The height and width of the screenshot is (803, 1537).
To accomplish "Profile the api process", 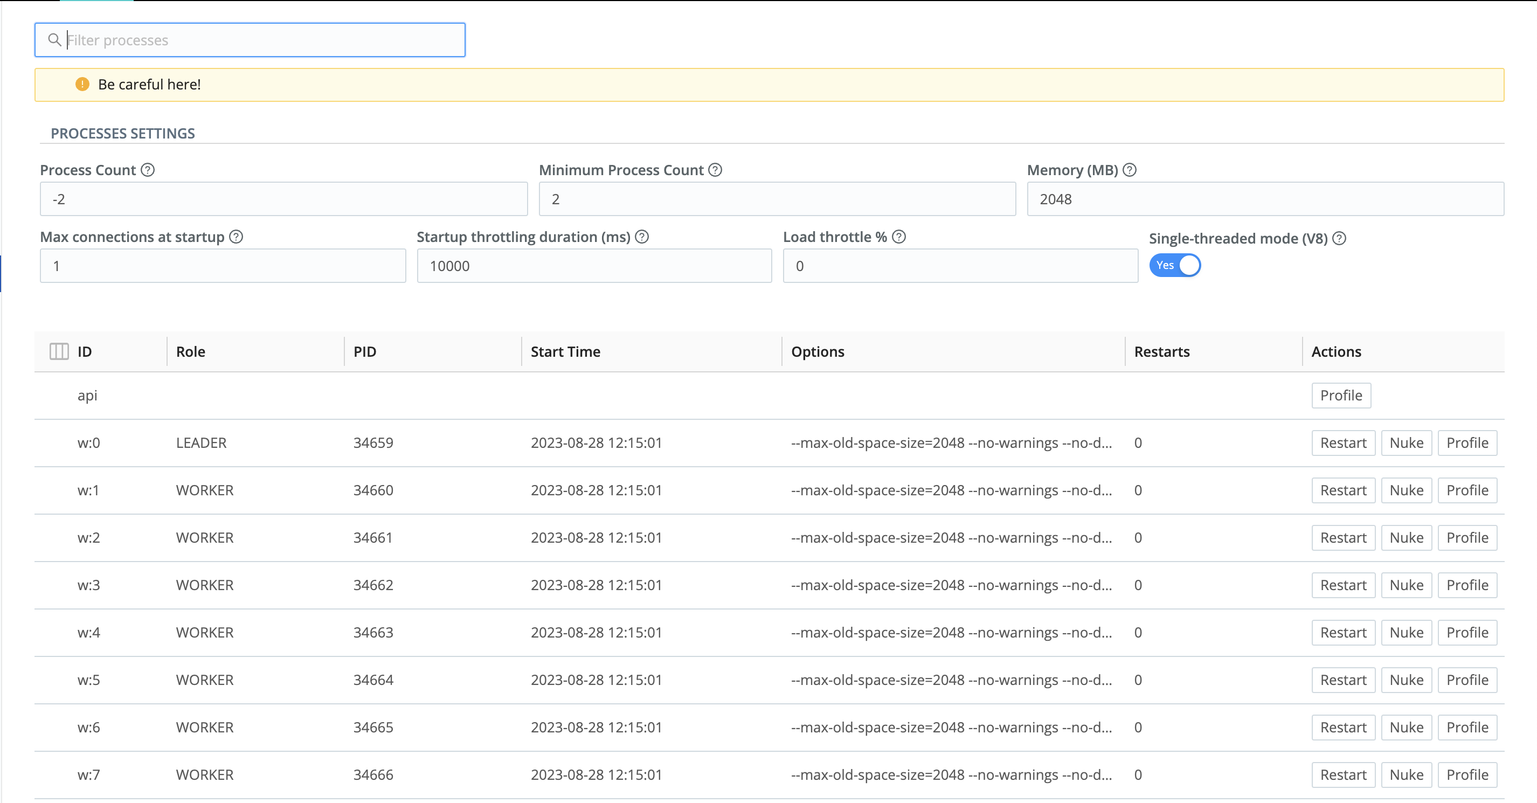I will 1341,396.
